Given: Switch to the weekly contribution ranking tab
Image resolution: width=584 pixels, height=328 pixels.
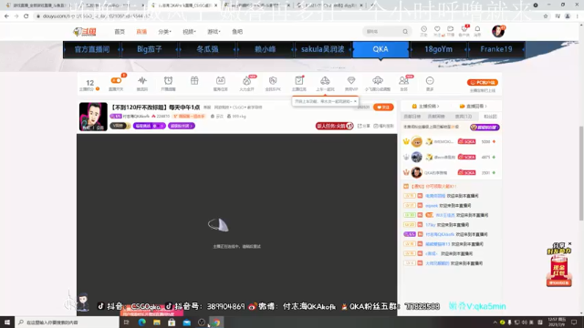Looking at the screenshot, I should tap(436, 117).
